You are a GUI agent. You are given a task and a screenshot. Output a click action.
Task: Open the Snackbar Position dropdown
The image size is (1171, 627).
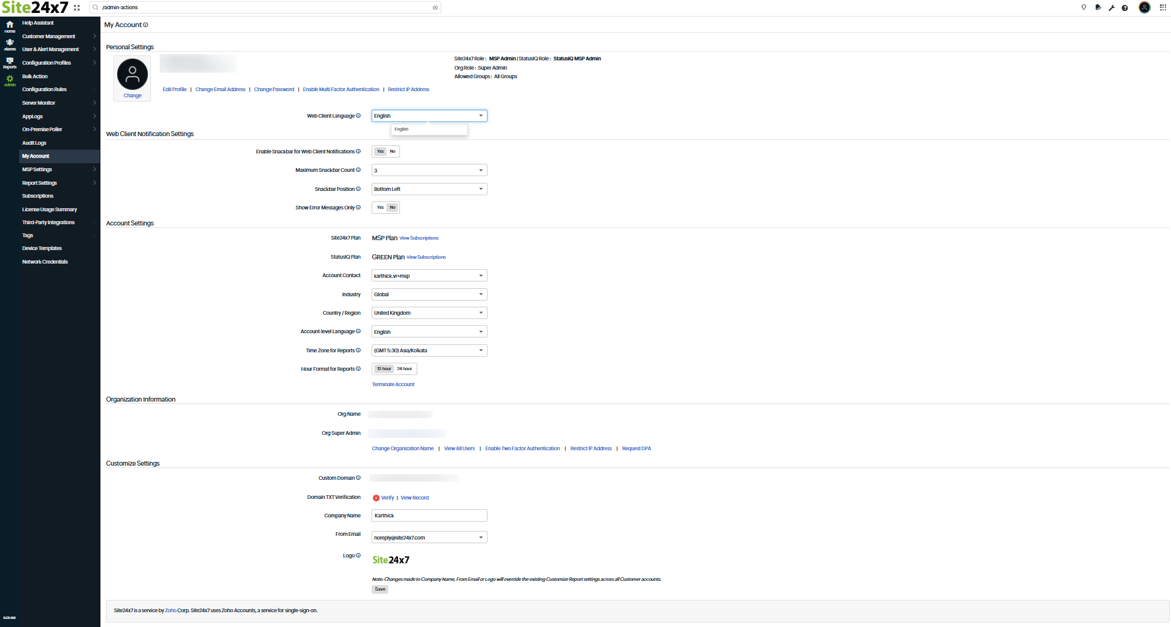click(x=429, y=189)
